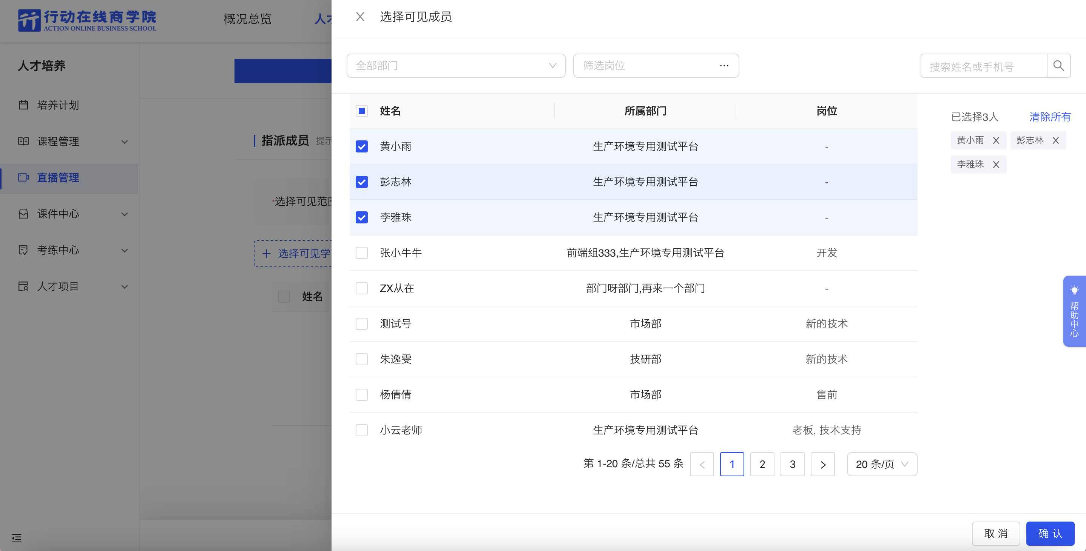Check the 测试号 checkbox
Image resolution: width=1086 pixels, height=551 pixels.
click(x=362, y=323)
